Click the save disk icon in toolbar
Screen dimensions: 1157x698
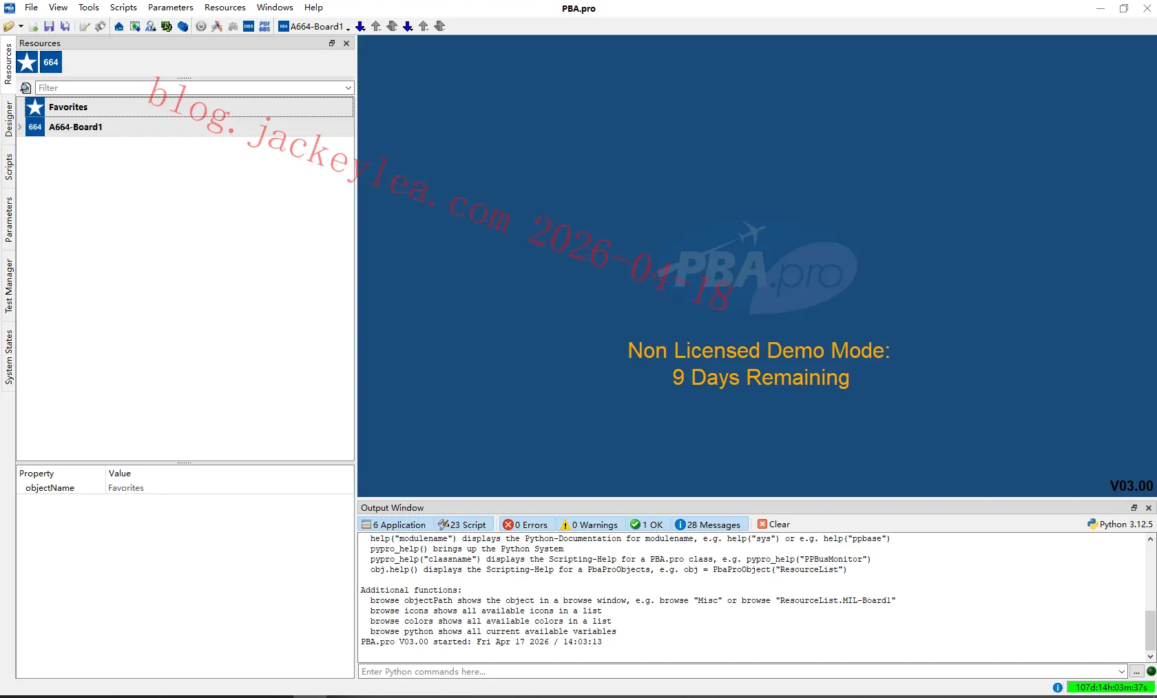49,26
